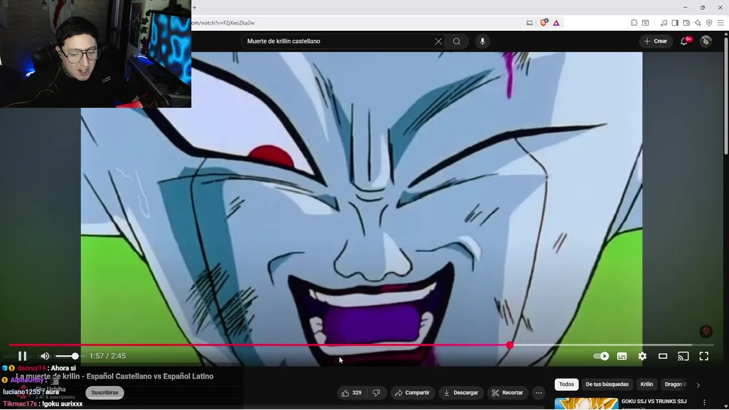
Task: Select the Krilin filter chip
Action: click(647, 384)
